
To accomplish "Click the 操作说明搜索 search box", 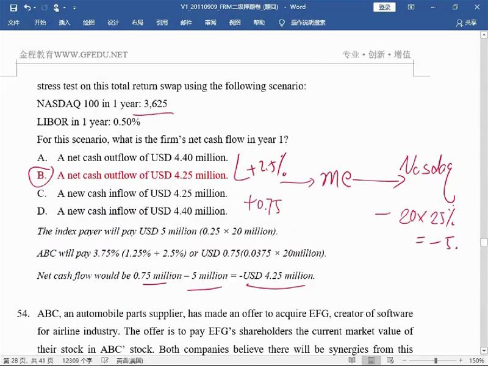I will (308, 23).
